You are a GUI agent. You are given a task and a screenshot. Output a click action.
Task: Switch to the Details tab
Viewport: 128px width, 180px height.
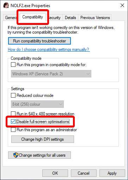tap(71, 18)
